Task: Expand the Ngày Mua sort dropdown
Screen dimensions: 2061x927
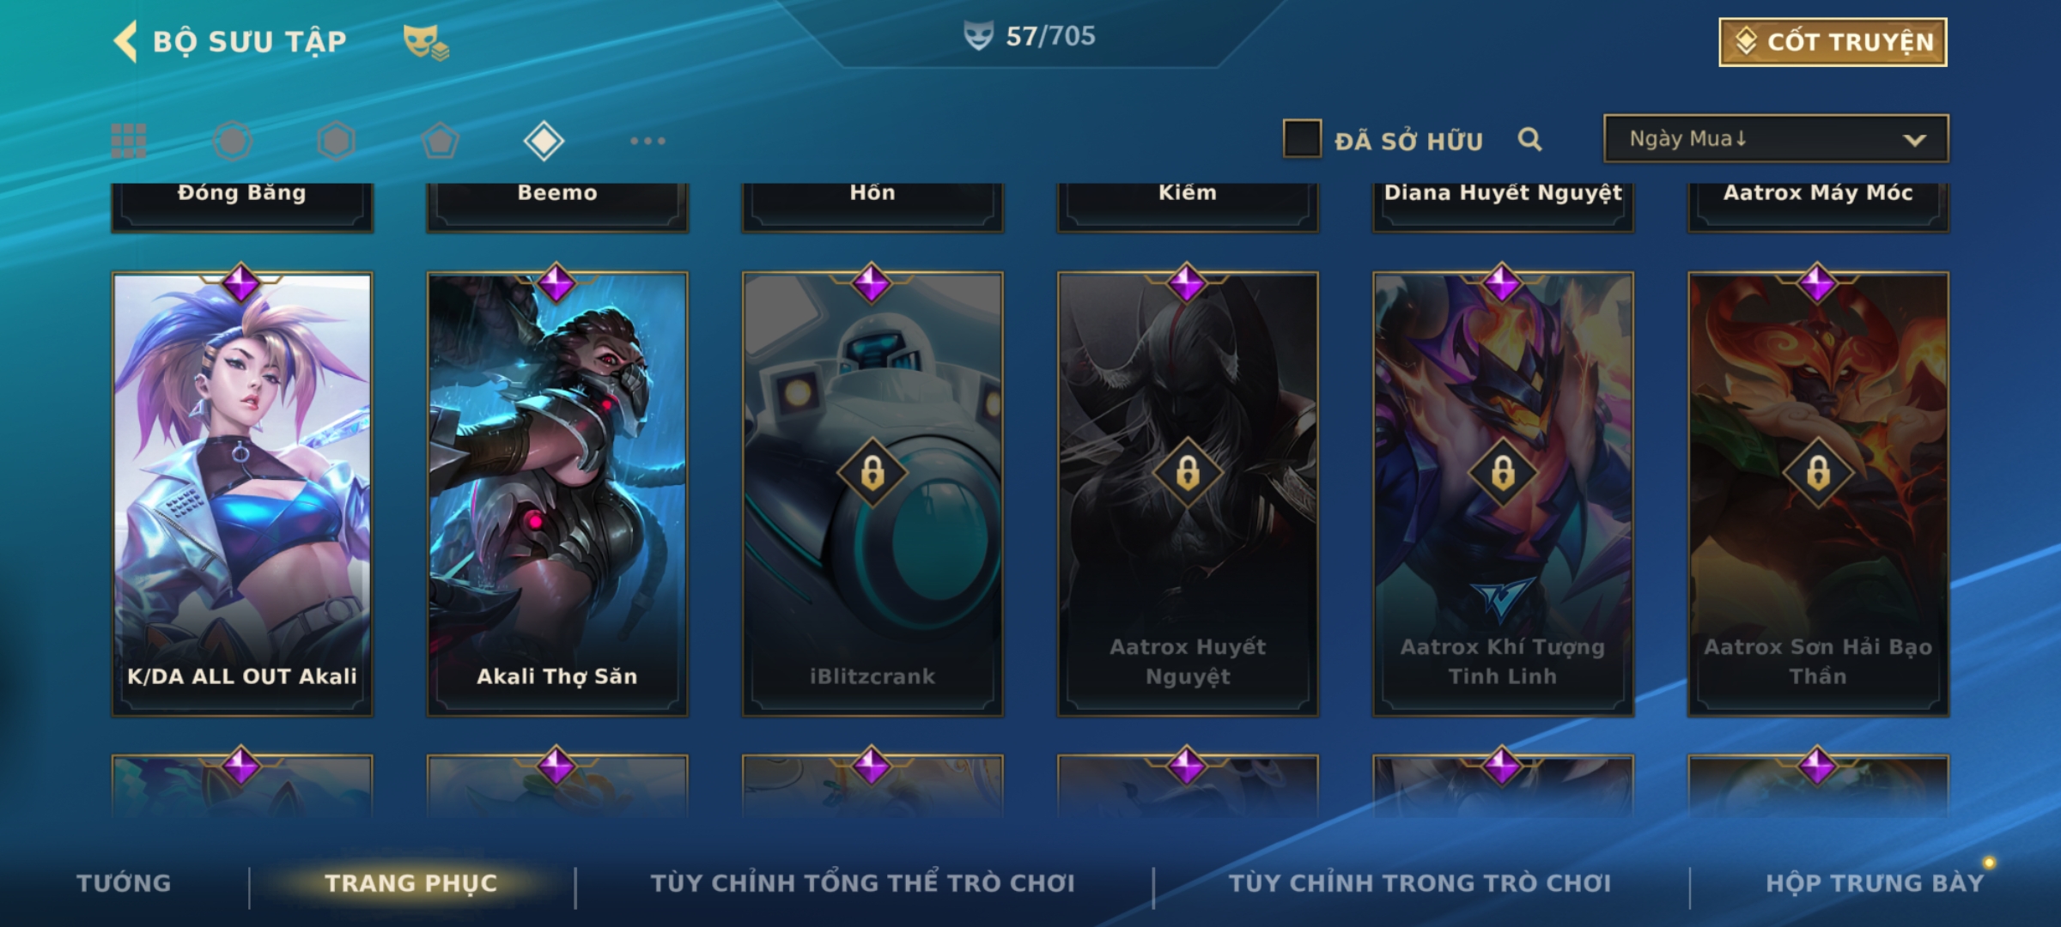Action: pos(1775,139)
